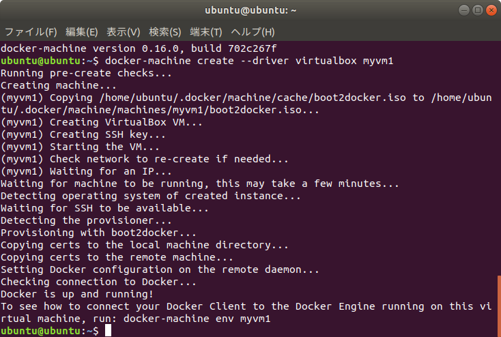This screenshot has height=337, width=501.
Task: Open the ファイル(F) menu
Action: 31,32
